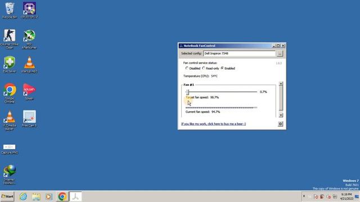The image size is (360, 202).
Task: Select the startup.mp3 file on the desktop
Action: pyautogui.click(x=29, y=65)
